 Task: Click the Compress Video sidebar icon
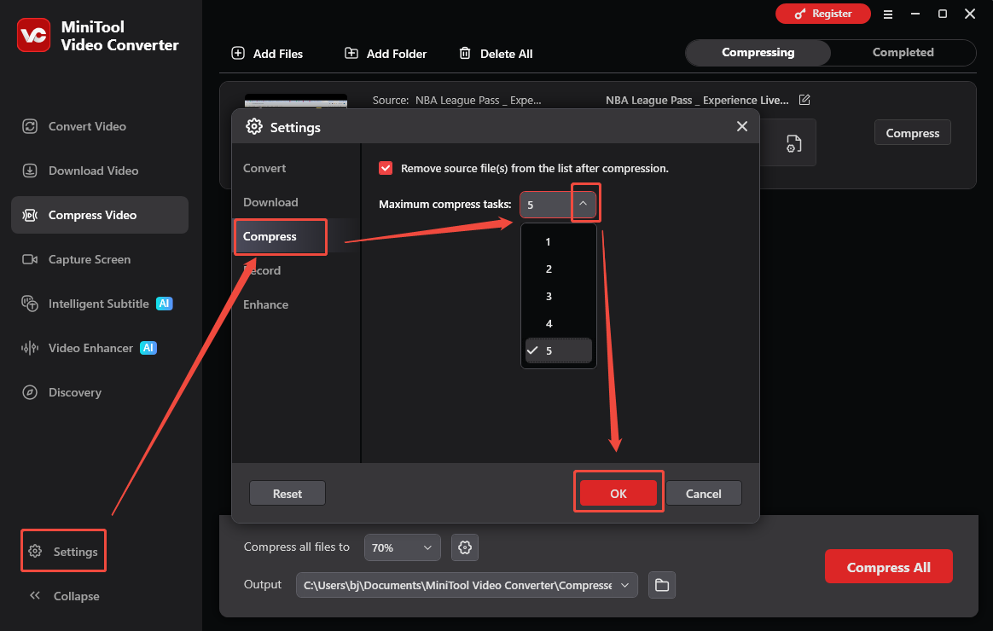coord(30,215)
